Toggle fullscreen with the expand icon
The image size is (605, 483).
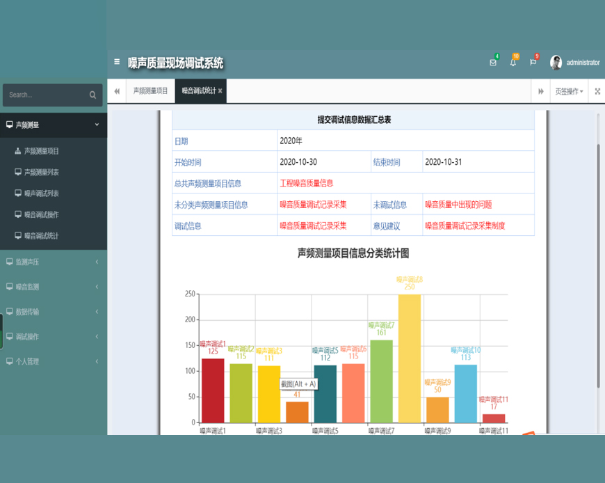click(x=597, y=91)
